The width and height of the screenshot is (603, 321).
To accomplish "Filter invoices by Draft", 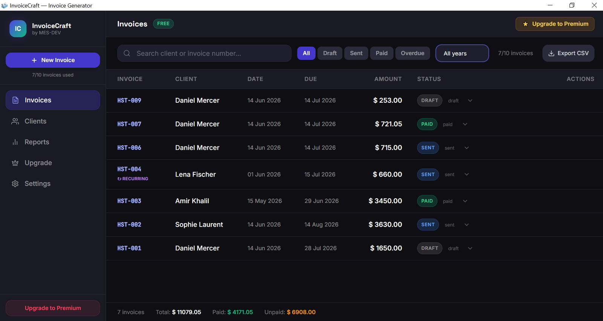I will pos(330,53).
